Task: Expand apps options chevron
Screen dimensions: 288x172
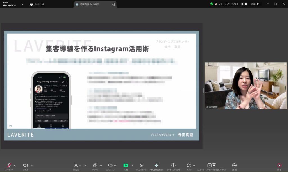Action: pos(194,166)
